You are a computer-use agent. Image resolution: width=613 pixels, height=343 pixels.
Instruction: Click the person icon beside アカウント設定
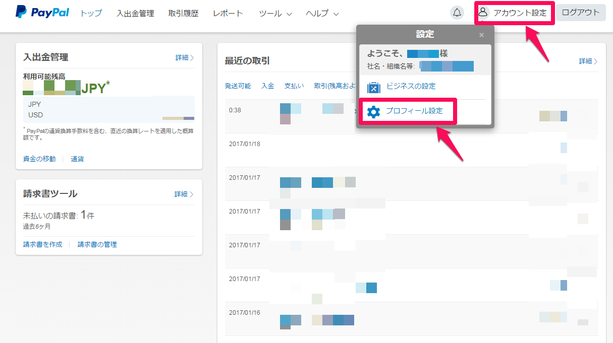point(483,13)
